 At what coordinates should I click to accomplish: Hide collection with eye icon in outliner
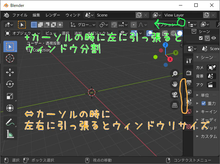pos(213,38)
